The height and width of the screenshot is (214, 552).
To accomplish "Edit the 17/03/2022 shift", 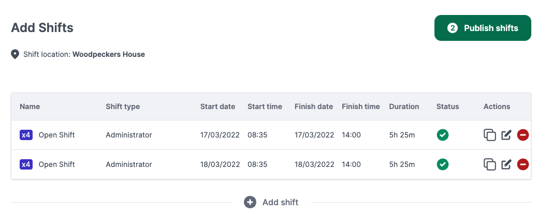I will pos(506,135).
